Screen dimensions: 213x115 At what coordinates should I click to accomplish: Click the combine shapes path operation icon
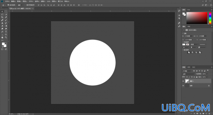click(189, 52)
